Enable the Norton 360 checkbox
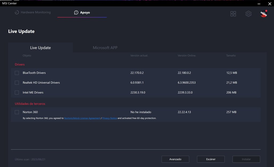Screen dimensions: 274x167 coord(17,112)
